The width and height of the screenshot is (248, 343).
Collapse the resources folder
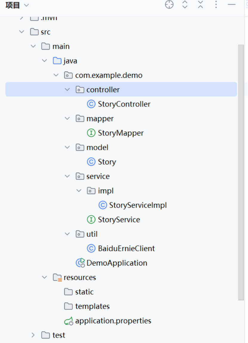(x=44, y=278)
